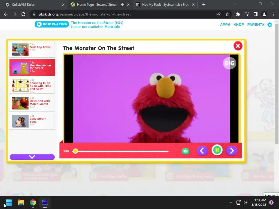Open the clock and date panel
This screenshot has width=279, height=209.
pyautogui.click(x=259, y=202)
